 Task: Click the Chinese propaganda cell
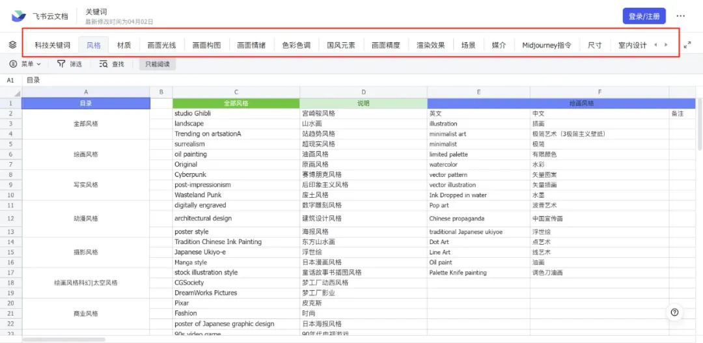tap(479, 218)
